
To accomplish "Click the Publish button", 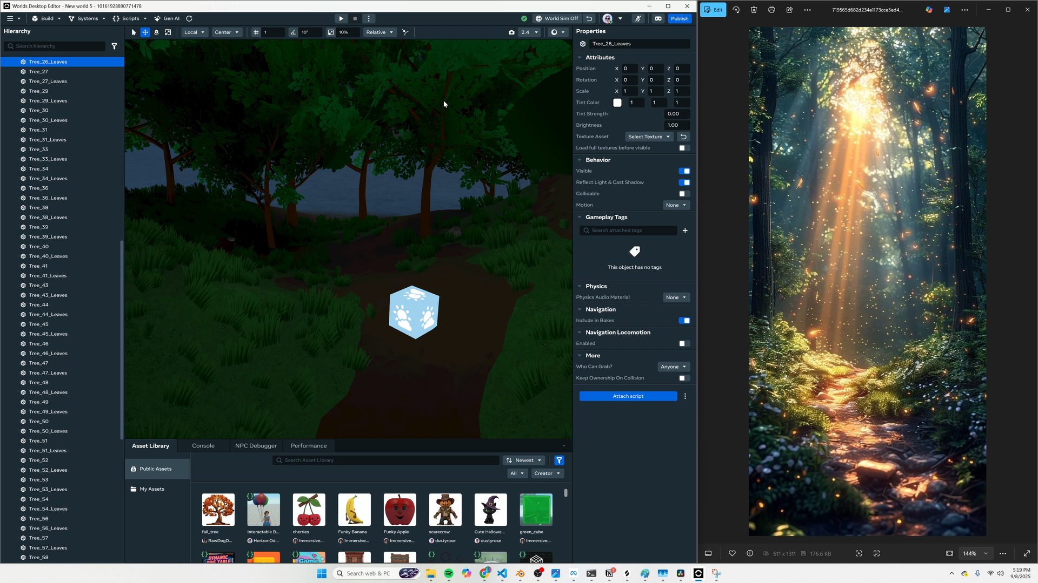I will [679, 18].
